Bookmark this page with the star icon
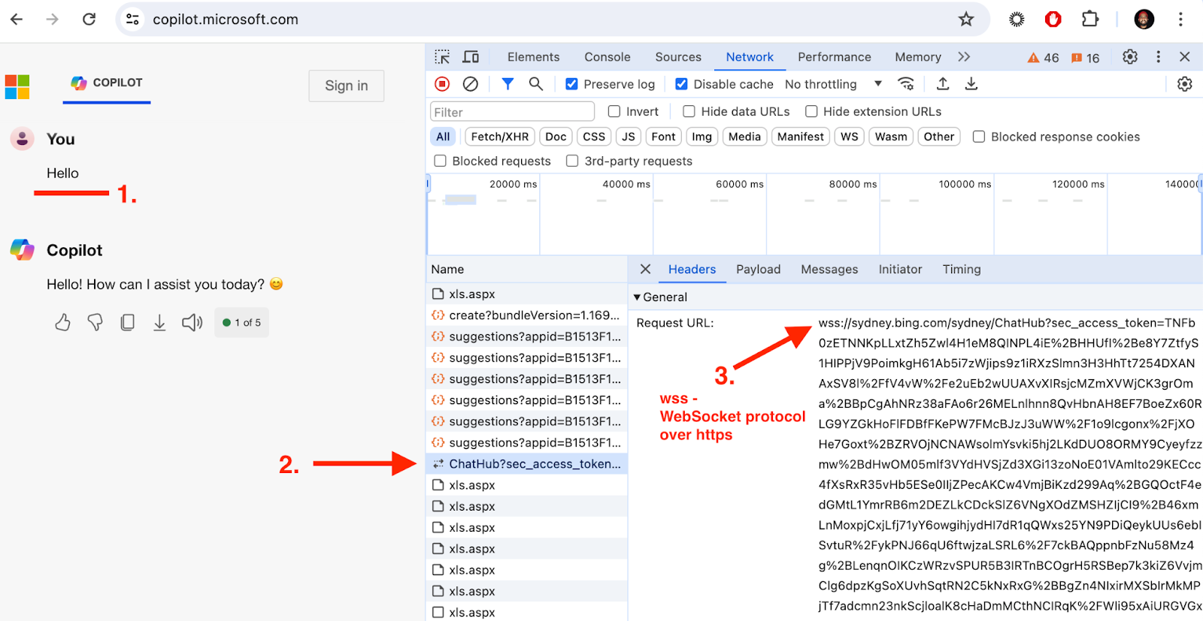 [x=966, y=19]
